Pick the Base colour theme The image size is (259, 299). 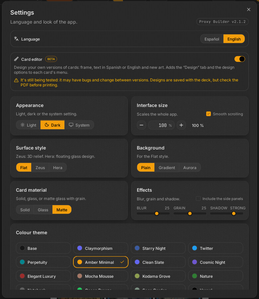(x=43, y=248)
